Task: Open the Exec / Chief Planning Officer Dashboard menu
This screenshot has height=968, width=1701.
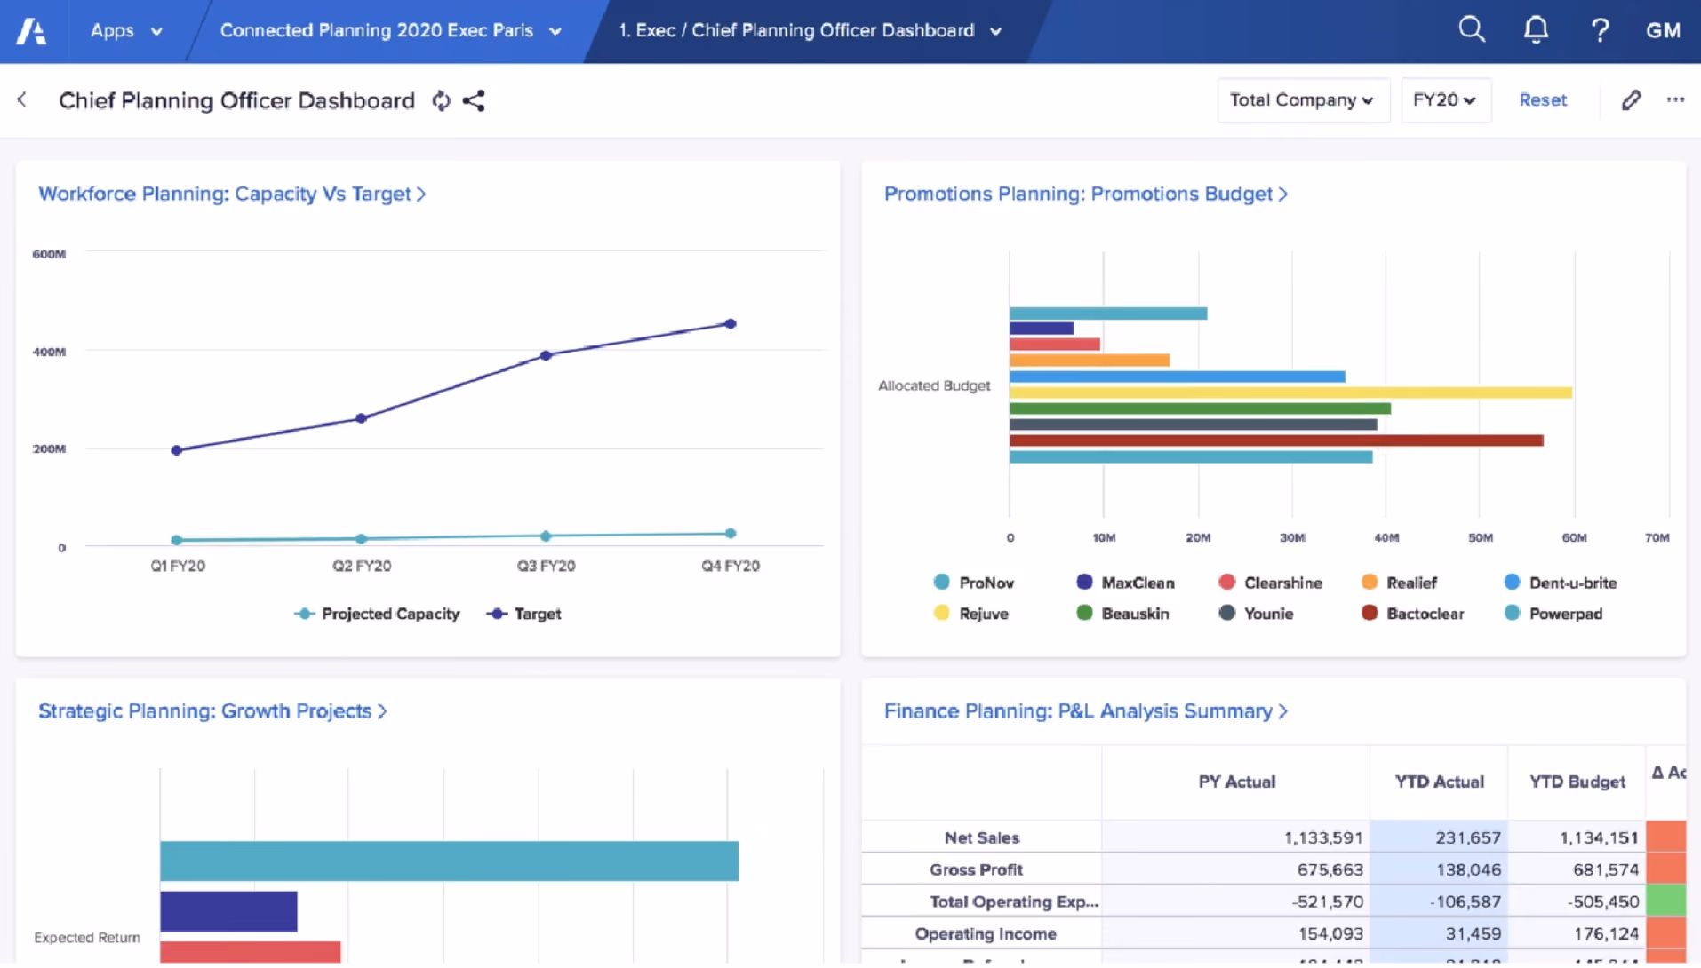Action: [811, 30]
